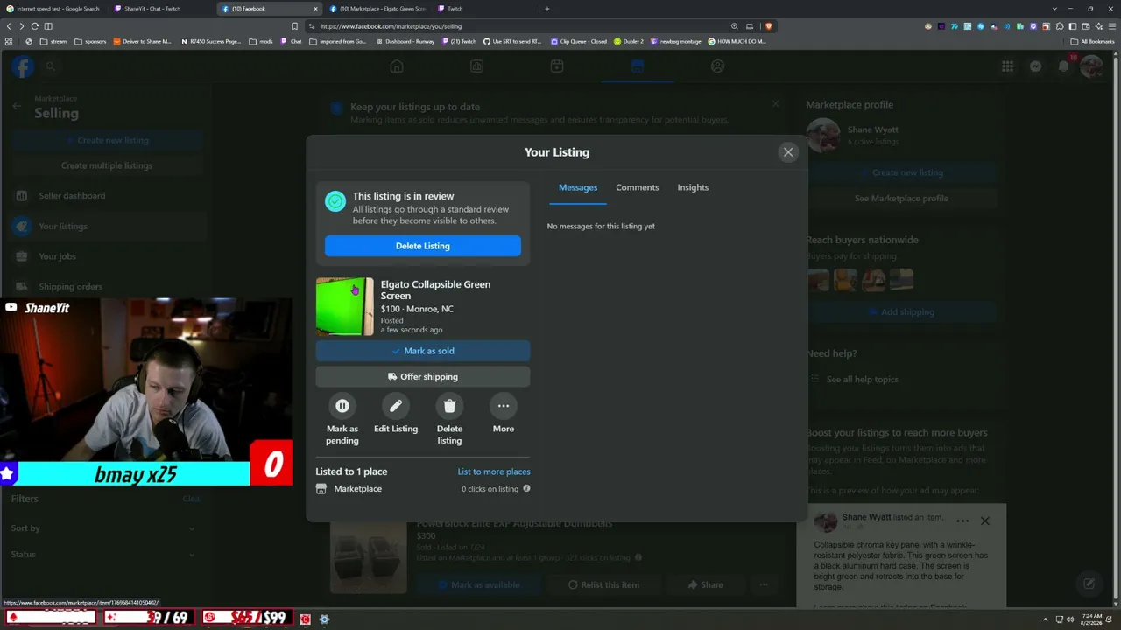The height and width of the screenshot is (630, 1121).
Task: Click the profile avatar in Facebook header
Action: [1092, 66]
